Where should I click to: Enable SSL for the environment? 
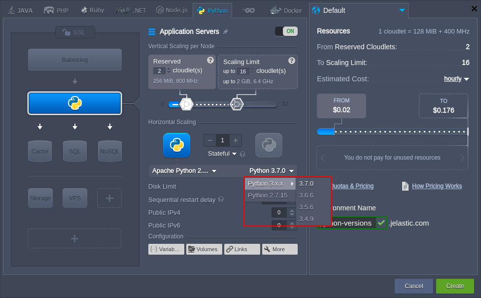74,33
